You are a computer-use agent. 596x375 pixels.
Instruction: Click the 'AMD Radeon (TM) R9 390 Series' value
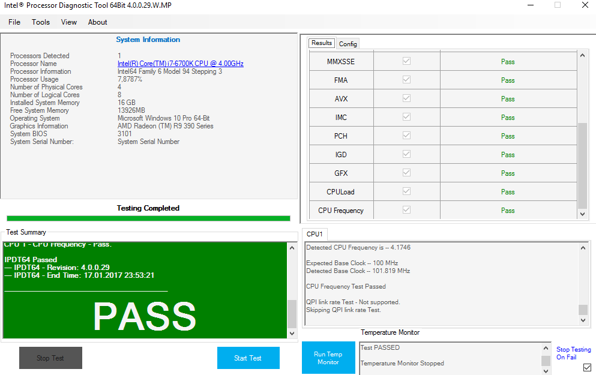[165, 126]
